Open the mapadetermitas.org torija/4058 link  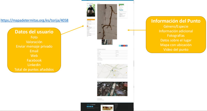click(x=34, y=20)
